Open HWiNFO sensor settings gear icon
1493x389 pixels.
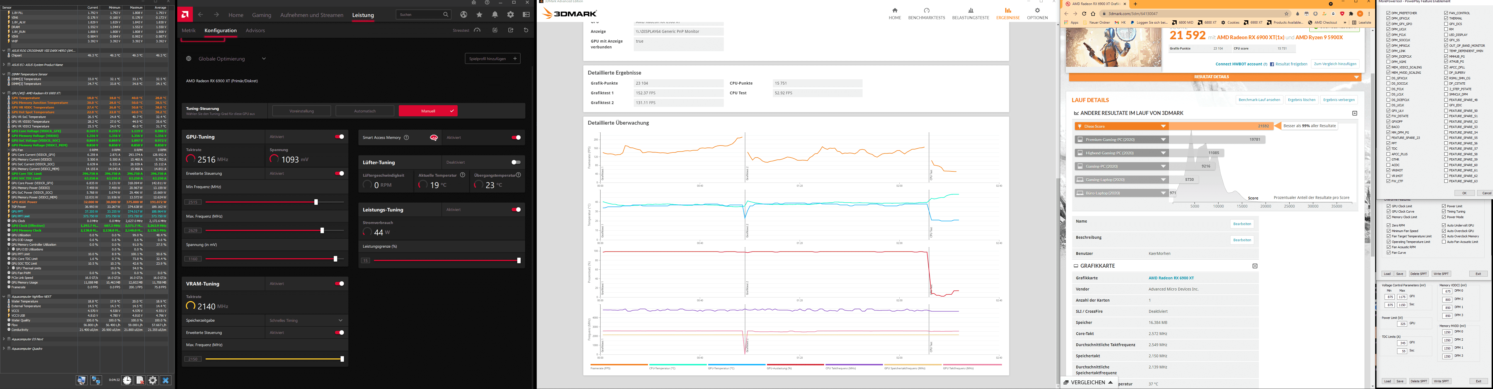[153, 380]
